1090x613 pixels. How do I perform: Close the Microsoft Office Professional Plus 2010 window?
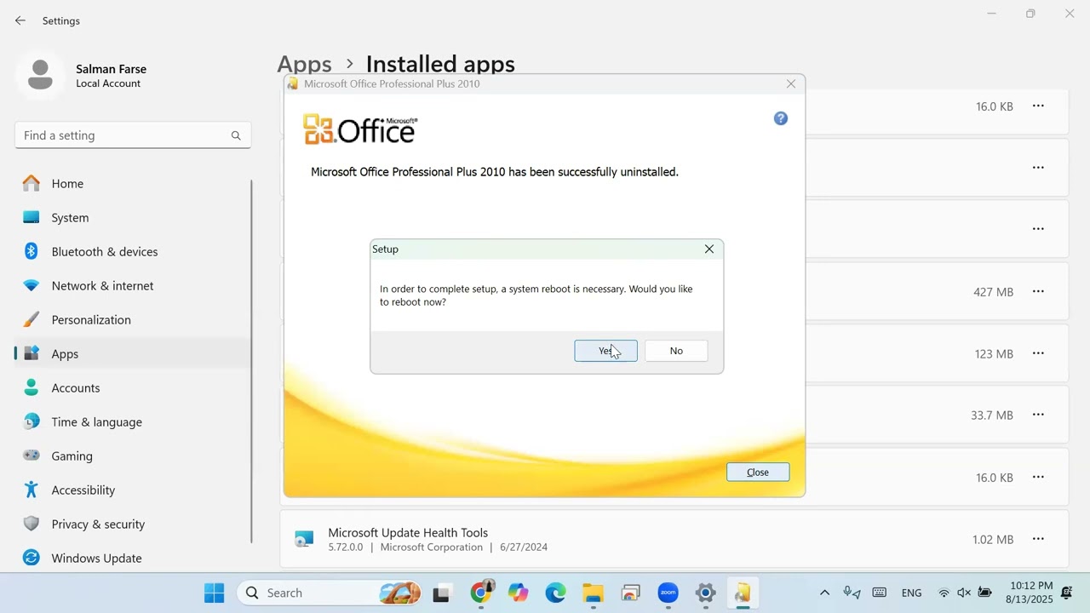pos(791,83)
